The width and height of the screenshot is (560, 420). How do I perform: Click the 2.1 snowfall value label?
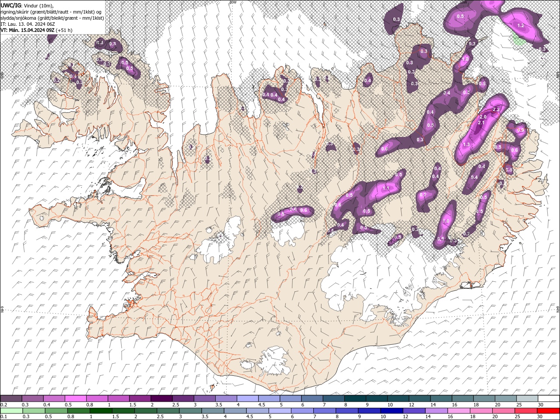(x=481, y=123)
